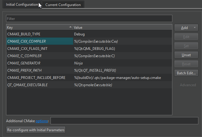Sort by the Value column header
Viewport: 202px width, 137px height.
click(121, 28)
